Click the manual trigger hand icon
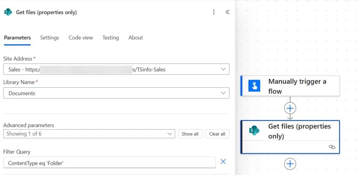361x175 pixels. pos(255,86)
